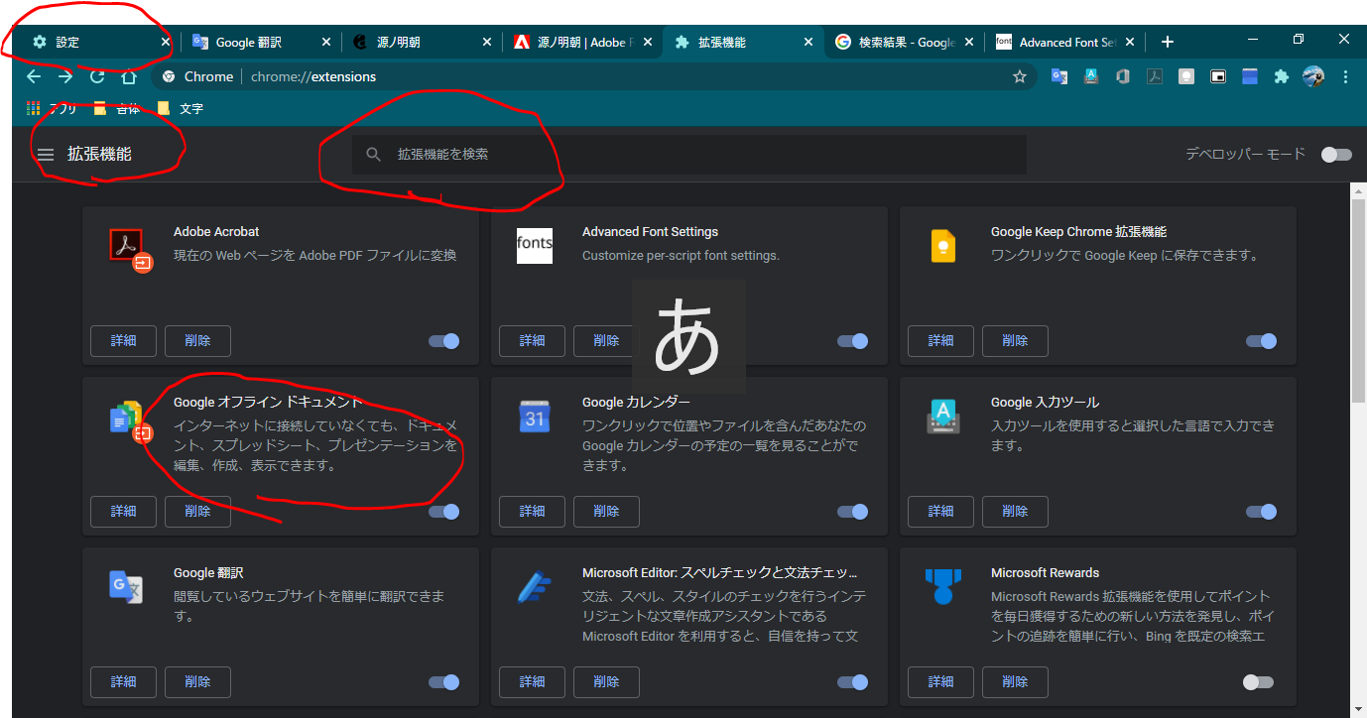The width and height of the screenshot is (1367, 718).
Task: Click 詳細 on Google カレンダー extension
Action: pyautogui.click(x=532, y=511)
